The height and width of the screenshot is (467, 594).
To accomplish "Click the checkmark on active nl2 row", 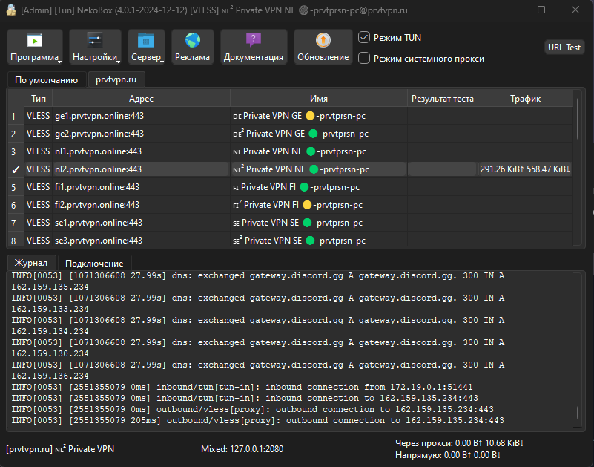I will 16,169.
